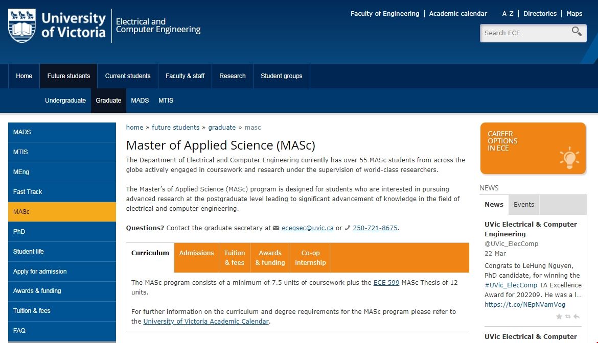This screenshot has height=343, width=598.
Task: Open the PhD page from the sidebar
Action: (x=19, y=232)
